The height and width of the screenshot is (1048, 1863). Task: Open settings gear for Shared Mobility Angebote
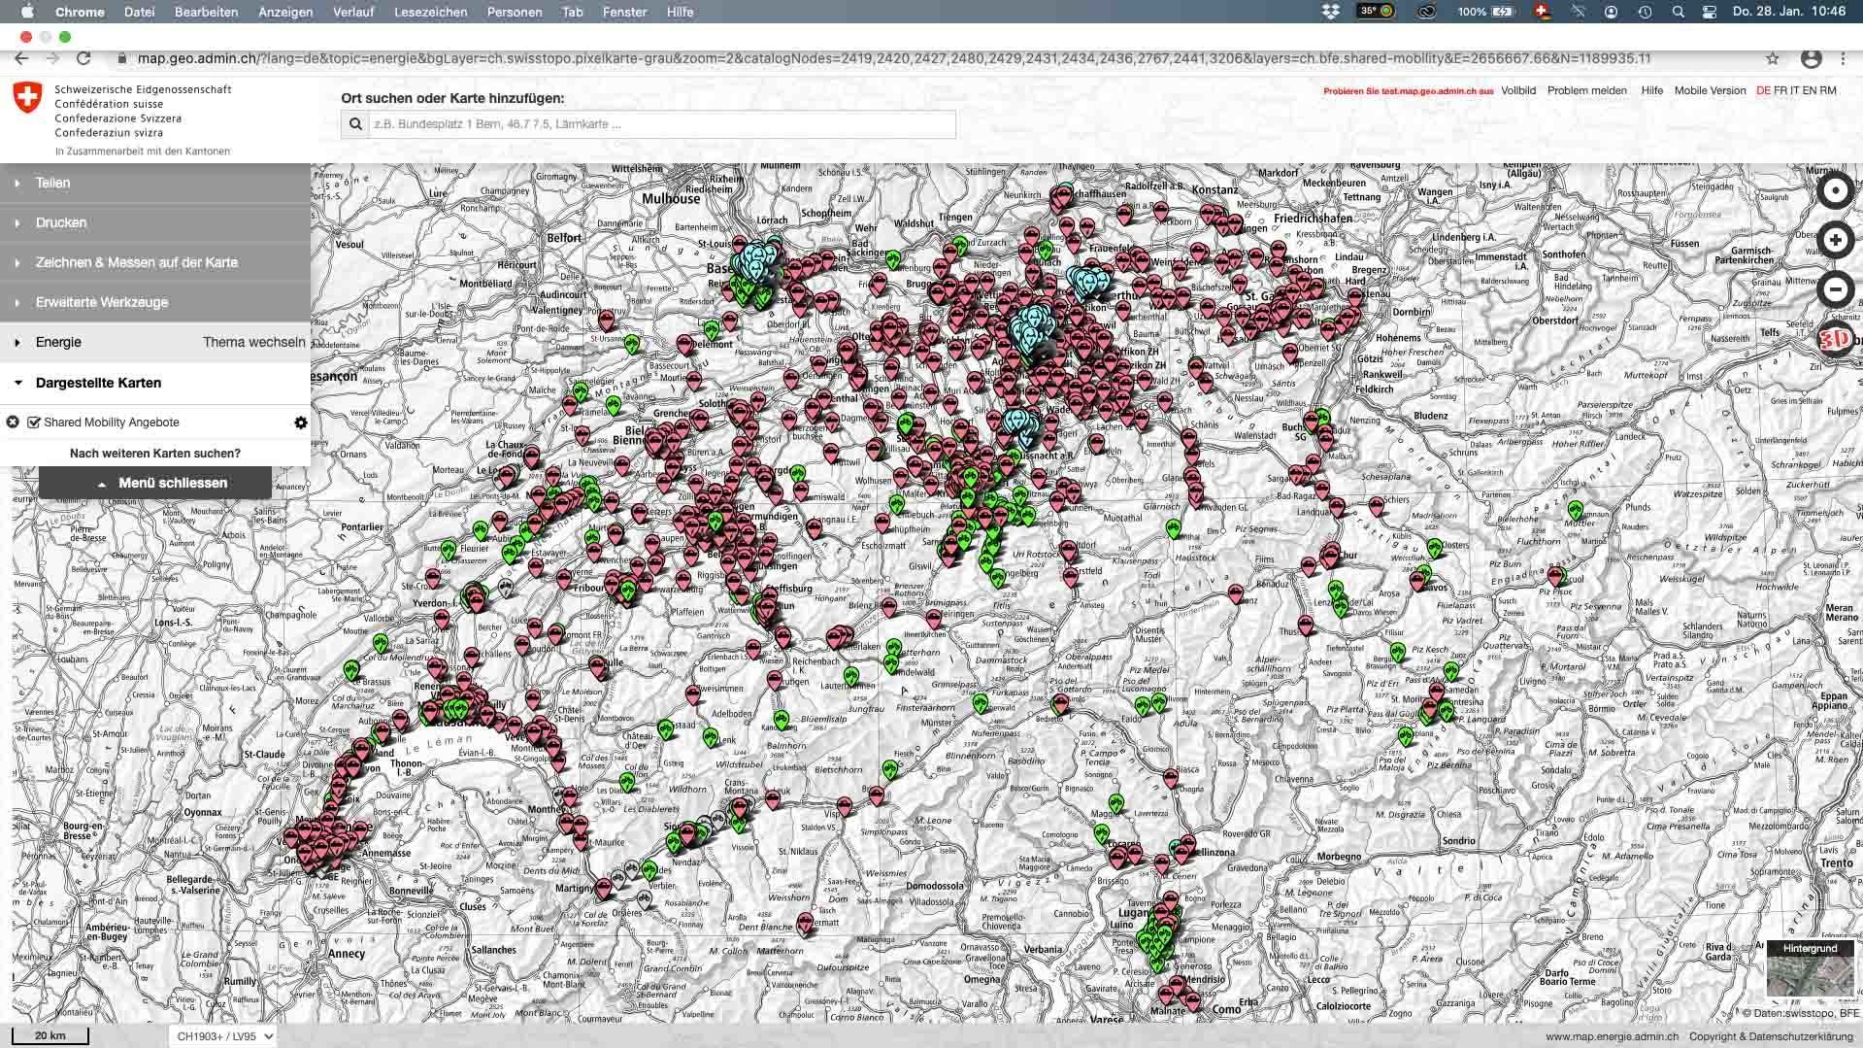(301, 423)
